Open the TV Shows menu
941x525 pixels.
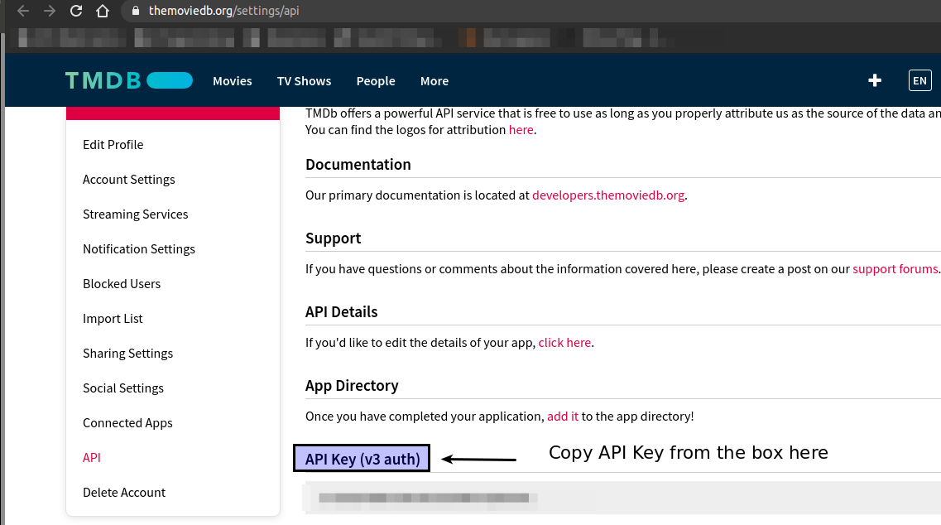pos(305,81)
